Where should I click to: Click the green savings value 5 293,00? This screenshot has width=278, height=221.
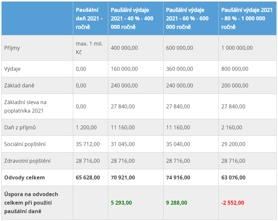click(x=121, y=203)
